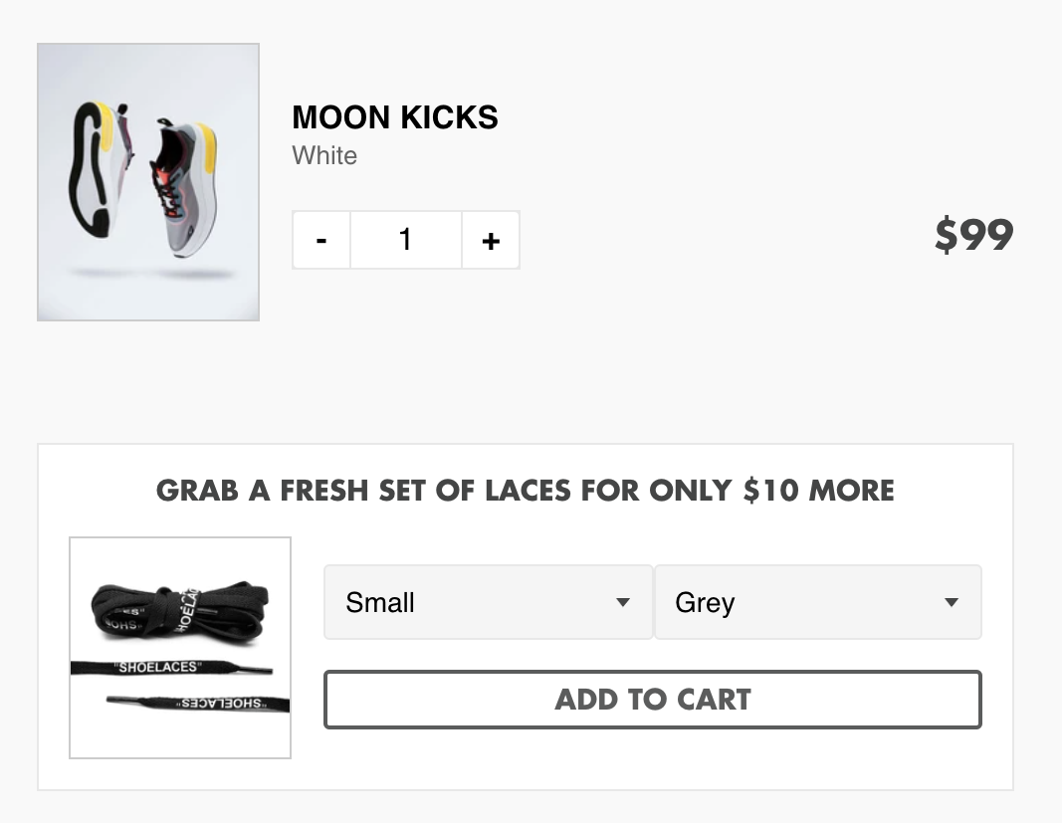
Task: Select the White variant label
Action: coord(324,155)
